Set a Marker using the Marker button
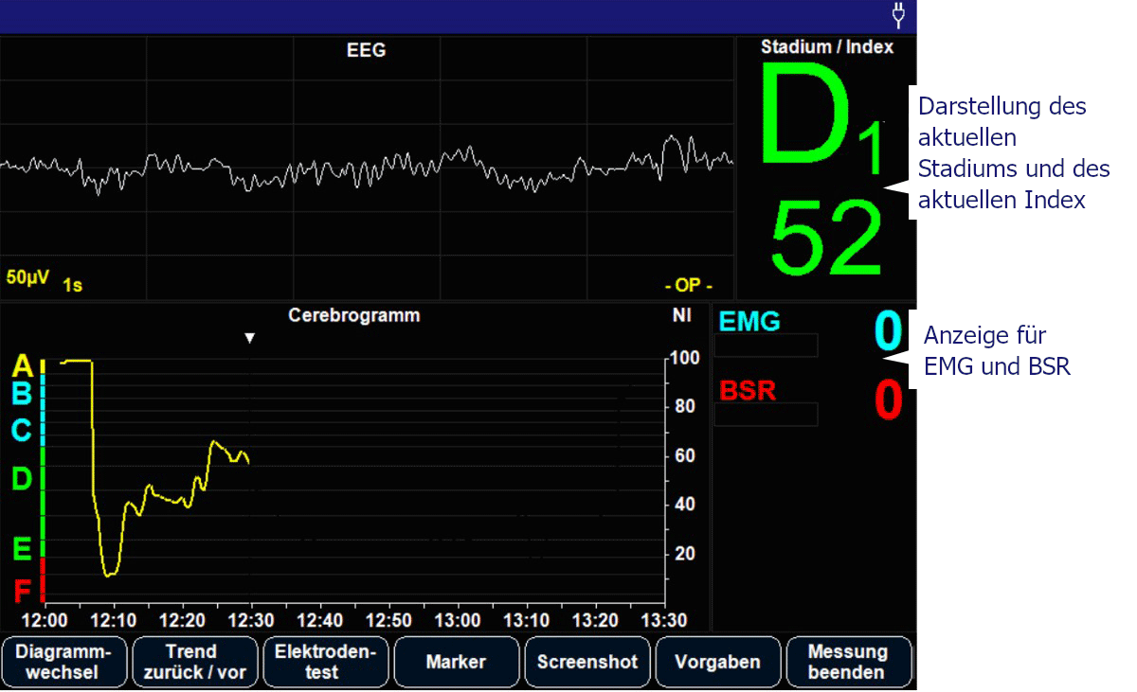This screenshot has height=692, width=1137. pos(456,662)
